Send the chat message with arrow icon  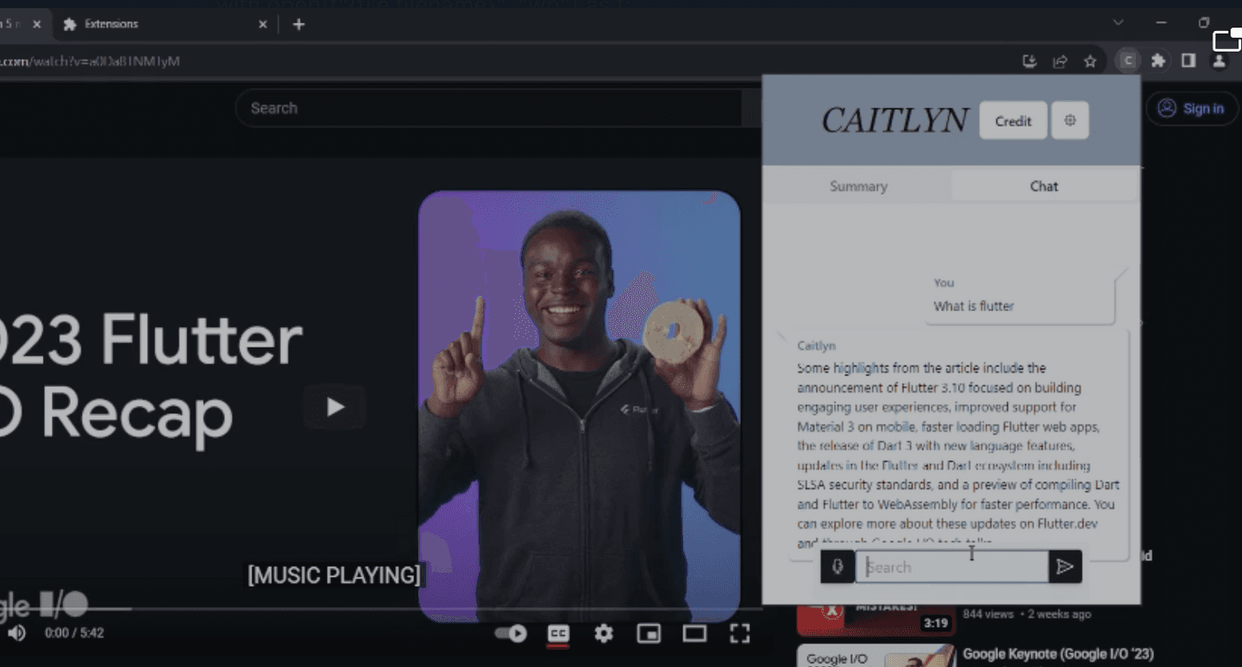coord(1065,567)
